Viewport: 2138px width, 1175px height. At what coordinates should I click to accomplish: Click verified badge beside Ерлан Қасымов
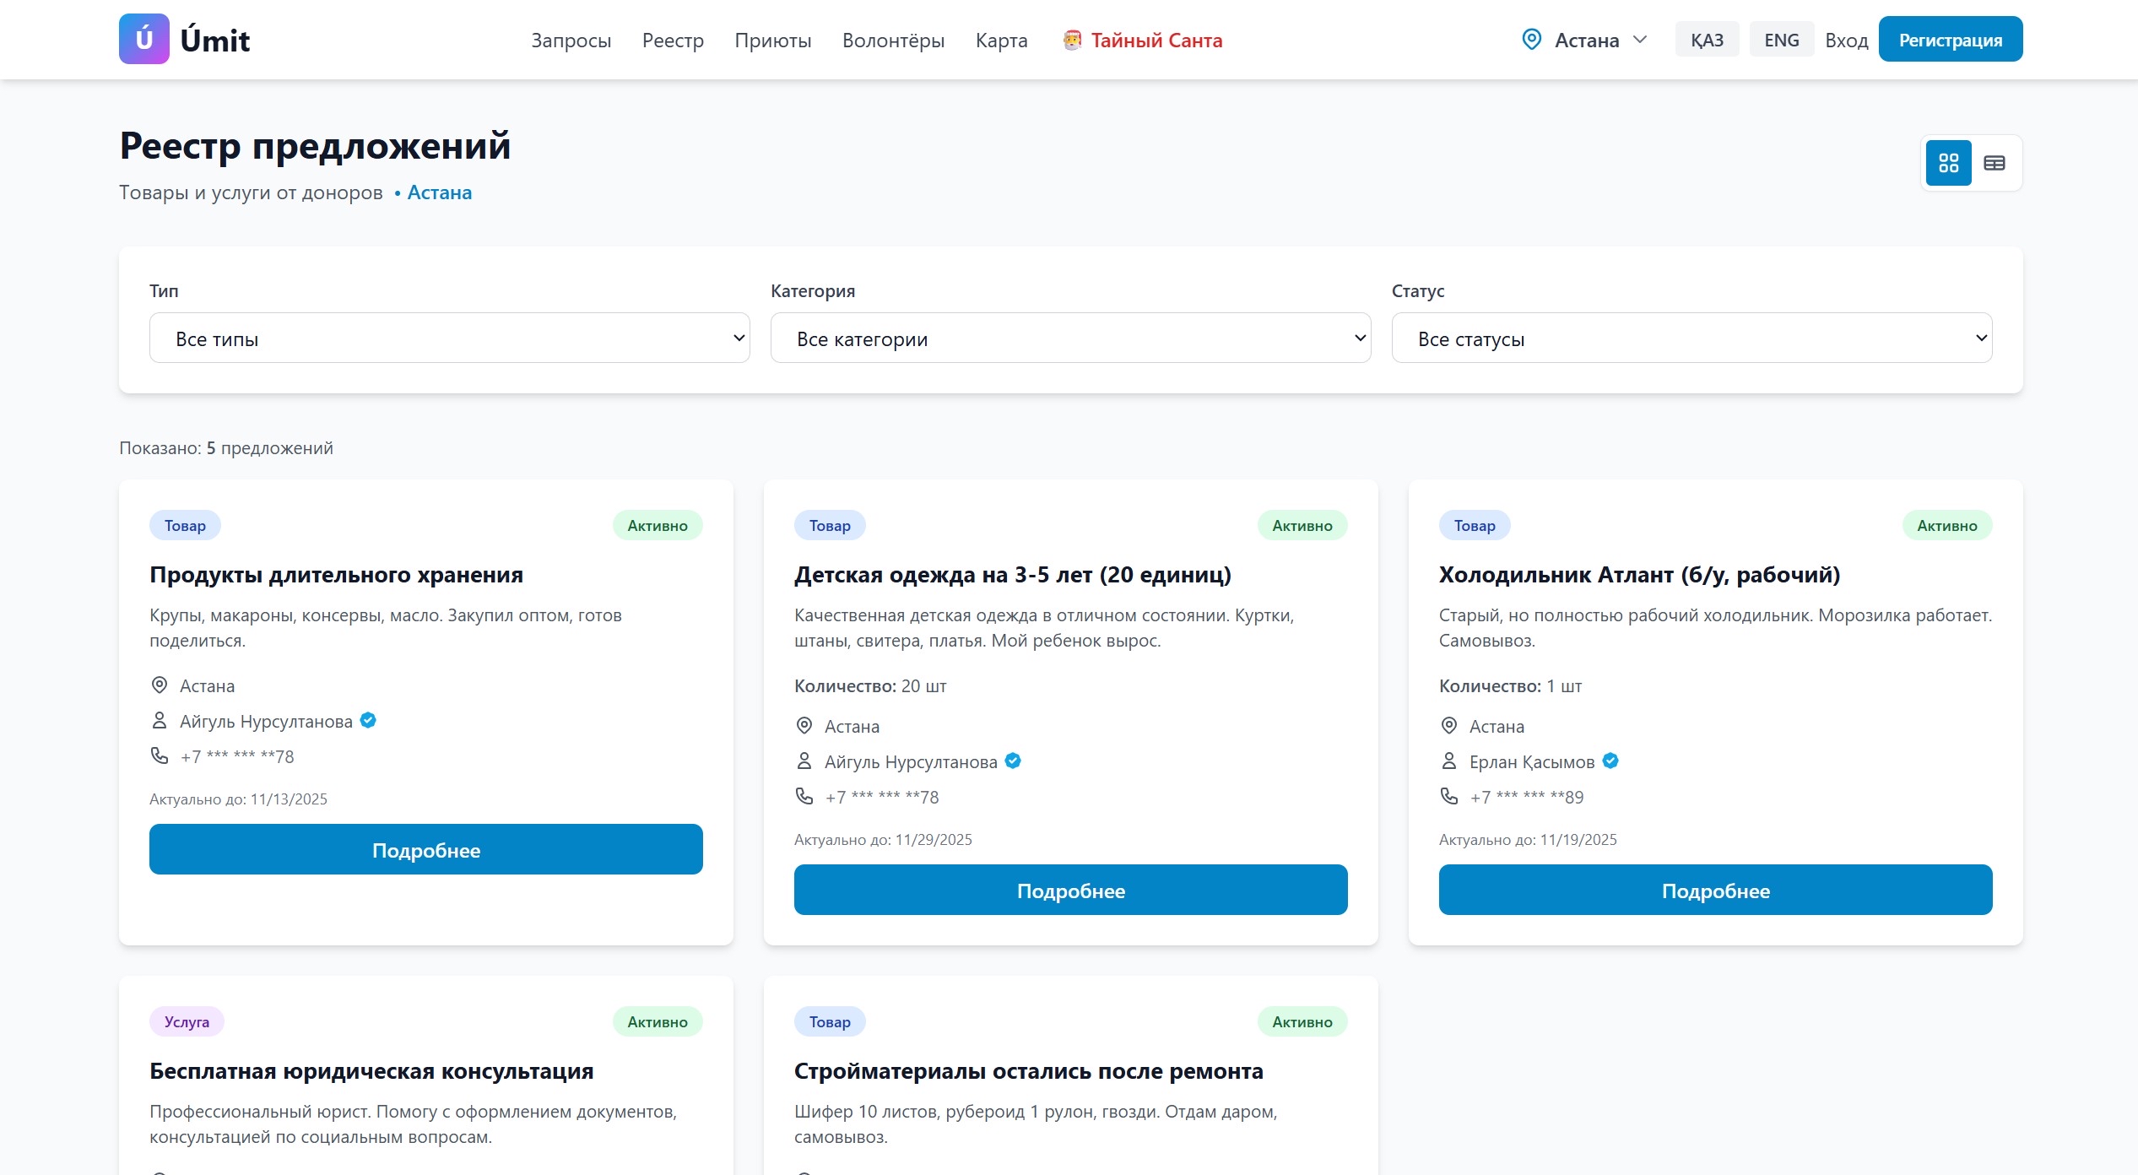point(1610,761)
